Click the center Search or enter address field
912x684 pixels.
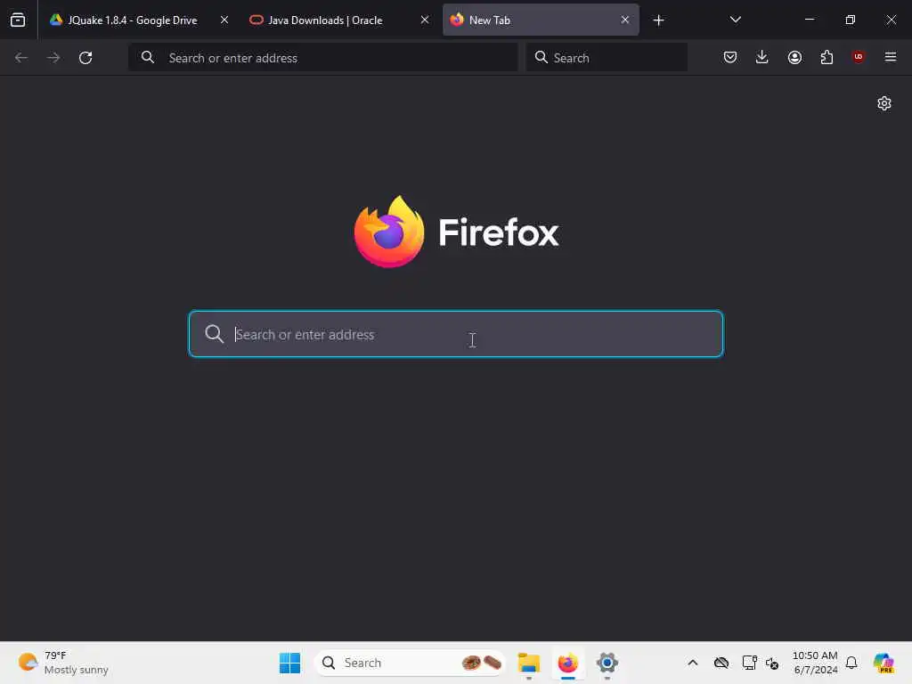click(x=456, y=334)
